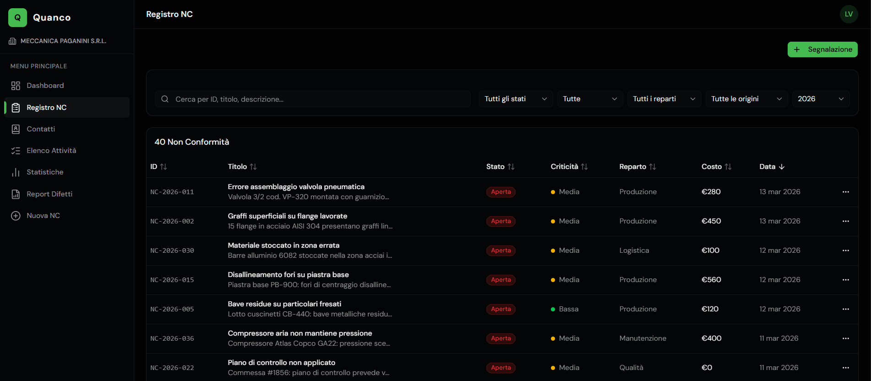Open 'Materiale stoccato in zona errata' title
Image resolution: width=871 pixels, height=381 pixels.
[284, 245]
